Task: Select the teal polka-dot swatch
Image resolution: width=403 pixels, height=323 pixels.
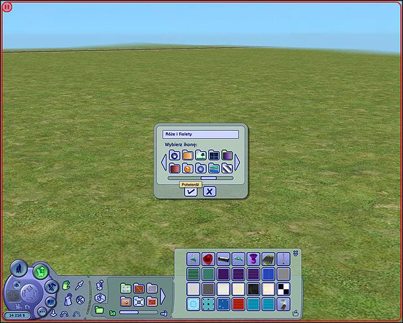Action: pos(208,304)
